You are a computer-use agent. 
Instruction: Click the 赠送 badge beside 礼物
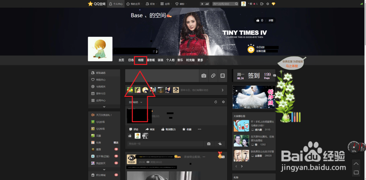(x=116, y=142)
